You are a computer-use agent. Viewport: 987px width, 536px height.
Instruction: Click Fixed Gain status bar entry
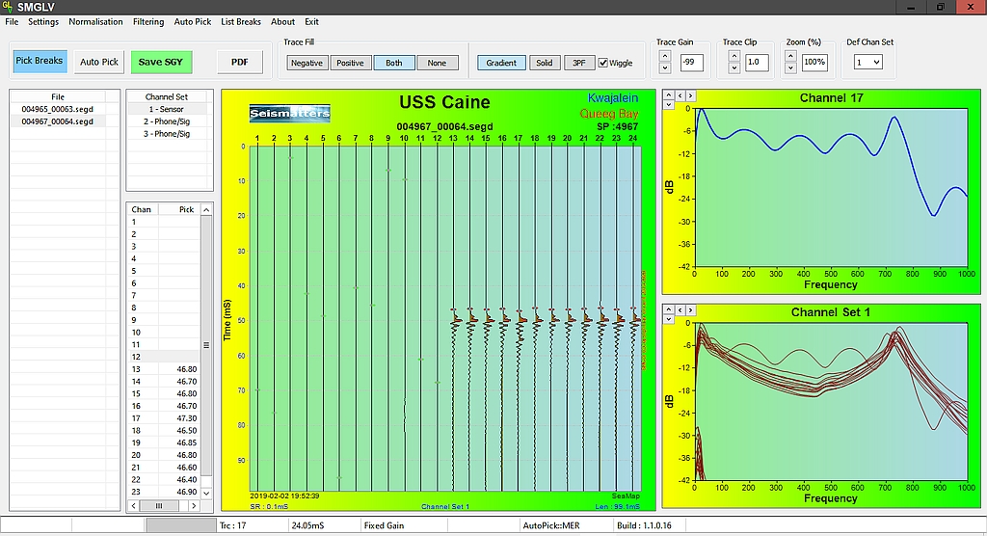384,525
